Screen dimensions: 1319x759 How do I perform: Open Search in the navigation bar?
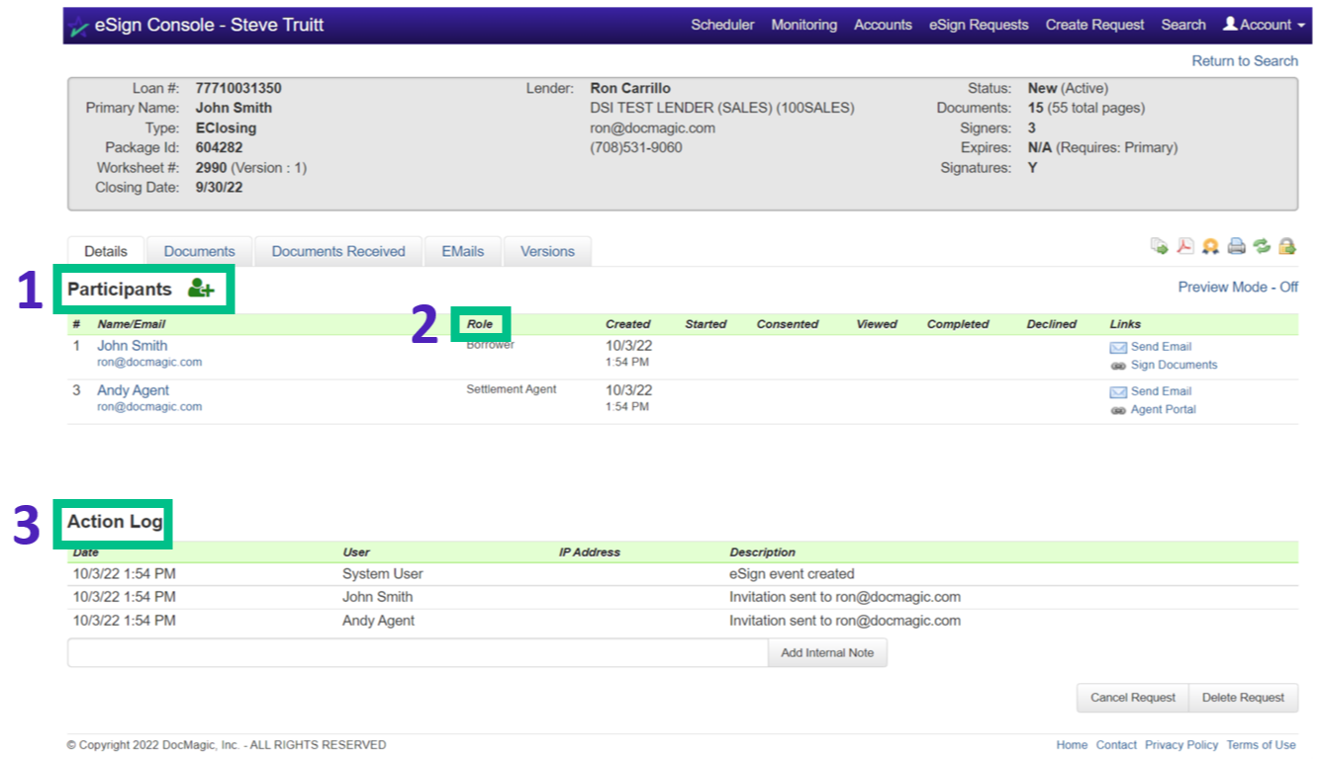pyautogui.click(x=1183, y=25)
